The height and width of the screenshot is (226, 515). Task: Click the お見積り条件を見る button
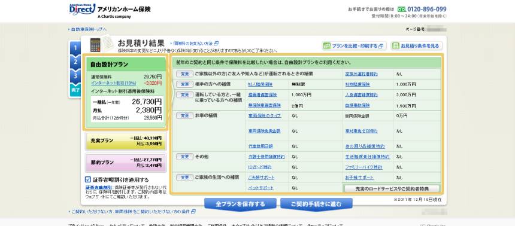pos(416,46)
